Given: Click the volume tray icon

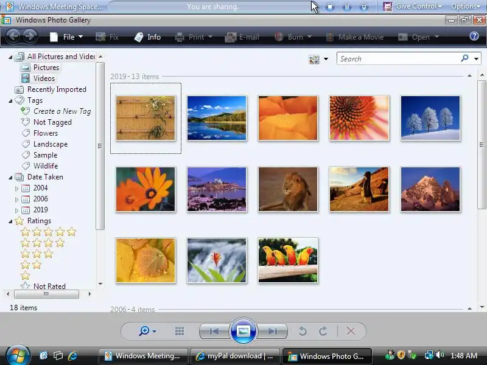Looking at the screenshot, I should 440,355.
